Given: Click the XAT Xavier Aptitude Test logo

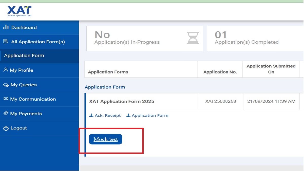Looking at the screenshot, I should coord(20,11).
